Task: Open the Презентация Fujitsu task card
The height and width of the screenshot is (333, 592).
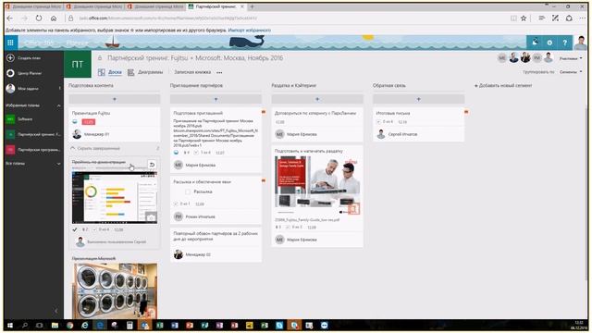Action: pos(115,125)
